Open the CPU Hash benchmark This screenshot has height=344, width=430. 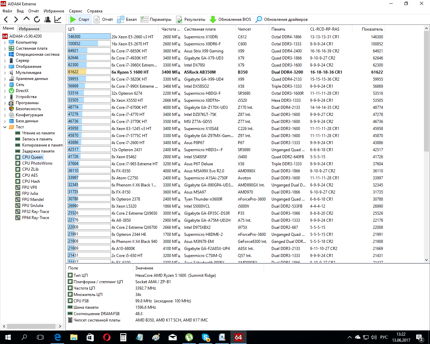[28, 181]
